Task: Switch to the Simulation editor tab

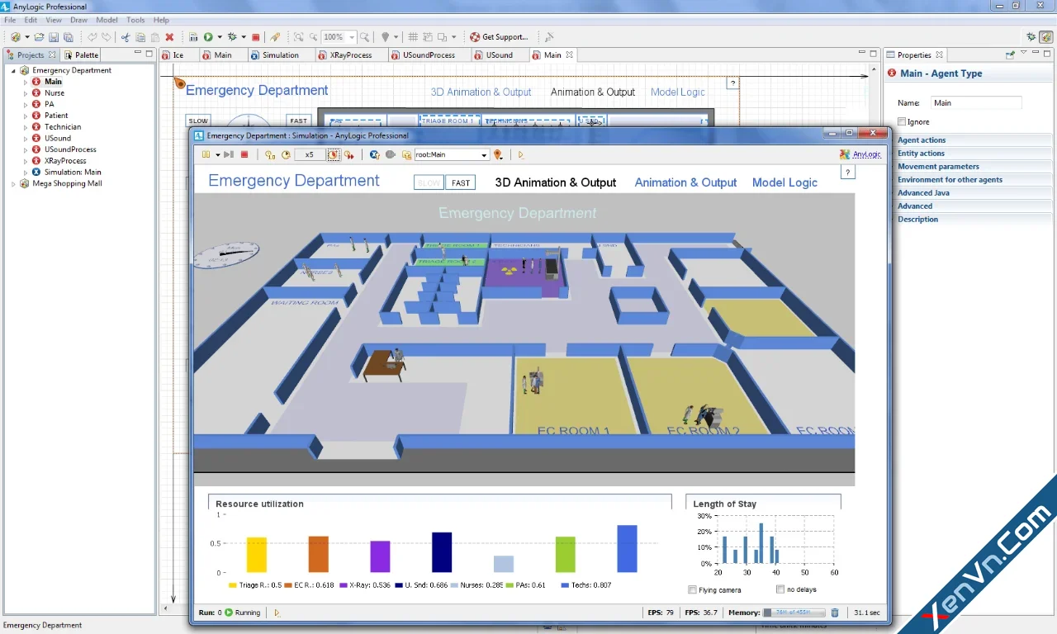Action: [x=281, y=55]
